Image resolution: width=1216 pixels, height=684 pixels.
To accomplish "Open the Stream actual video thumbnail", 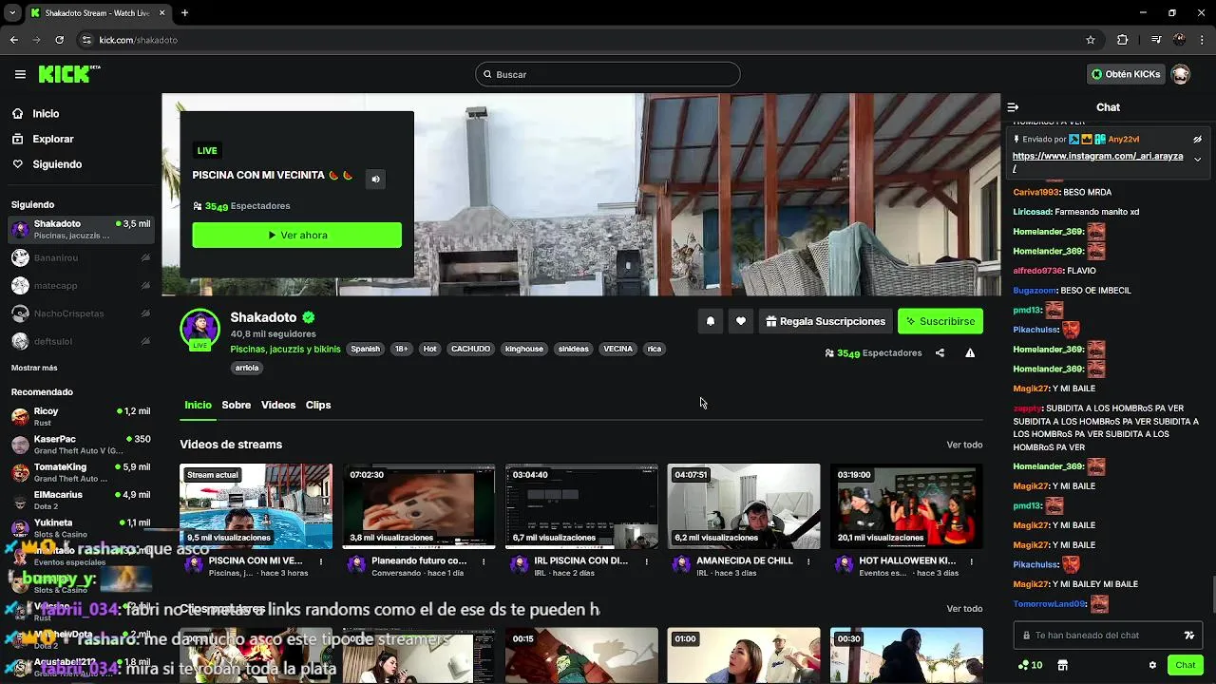I will coord(256,506).
